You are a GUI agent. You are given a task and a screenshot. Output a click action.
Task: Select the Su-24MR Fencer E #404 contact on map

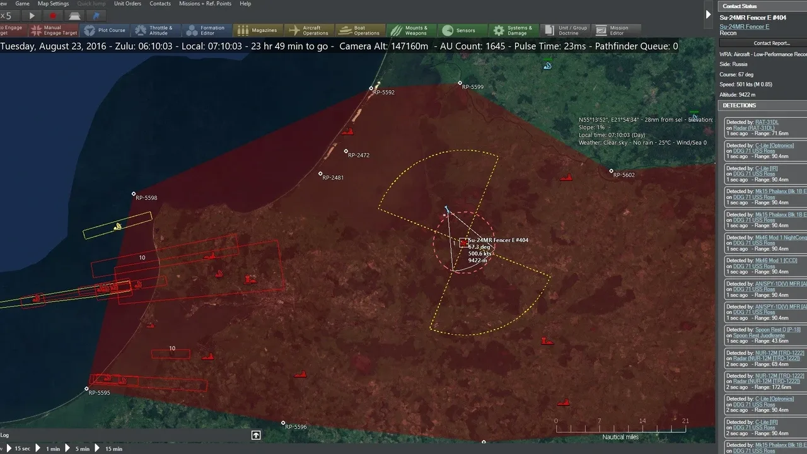(x=464, y=243)
